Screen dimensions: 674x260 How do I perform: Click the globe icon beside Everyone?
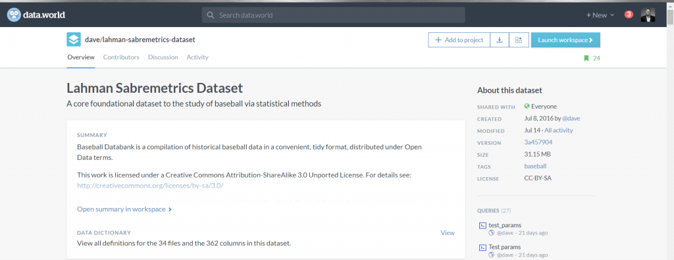pyautogui.click(x=527, y=106)
